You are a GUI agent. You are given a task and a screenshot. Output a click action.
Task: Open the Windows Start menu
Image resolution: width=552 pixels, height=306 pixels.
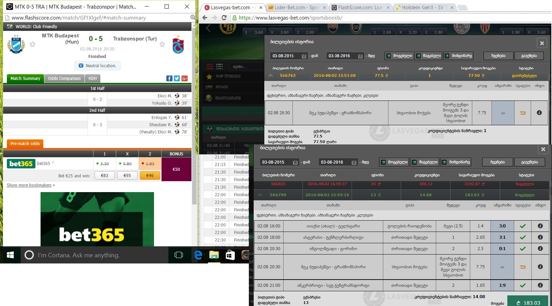(10, 255)
